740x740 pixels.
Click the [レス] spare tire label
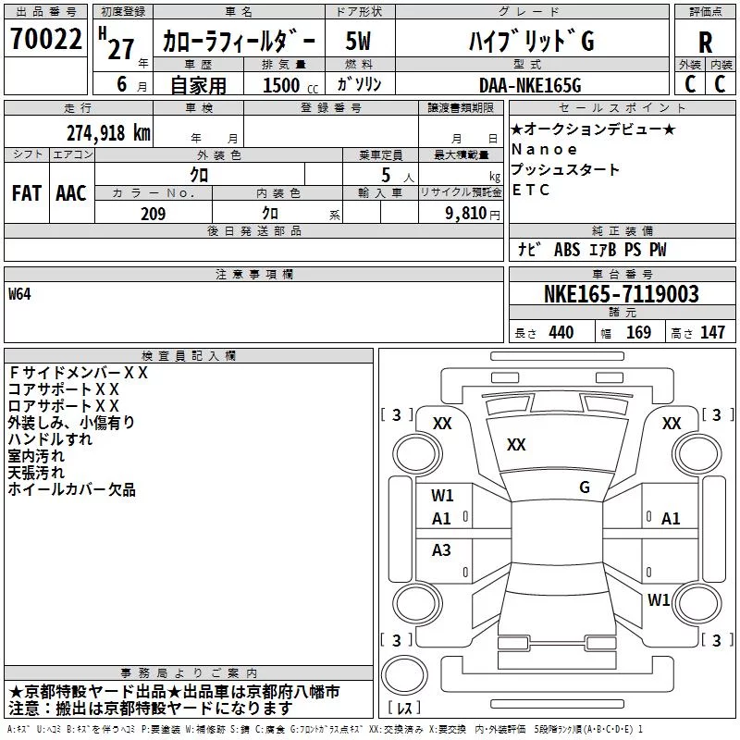click(404, 707)
